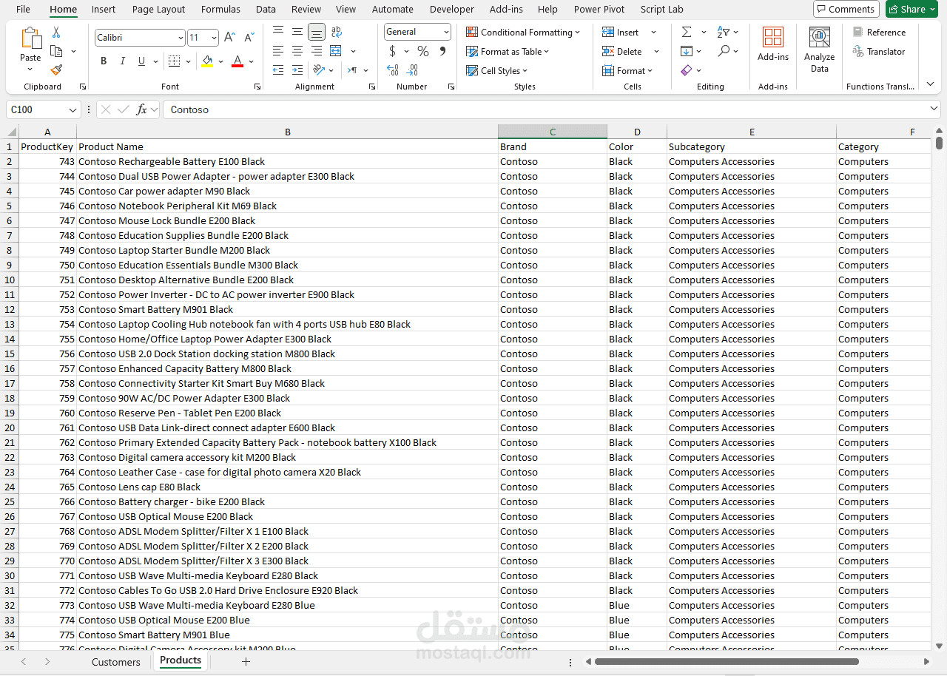Viewport: 947px width, 676px height.
Task: Toggle Align Left horizontal alignment
Action: 278,51
